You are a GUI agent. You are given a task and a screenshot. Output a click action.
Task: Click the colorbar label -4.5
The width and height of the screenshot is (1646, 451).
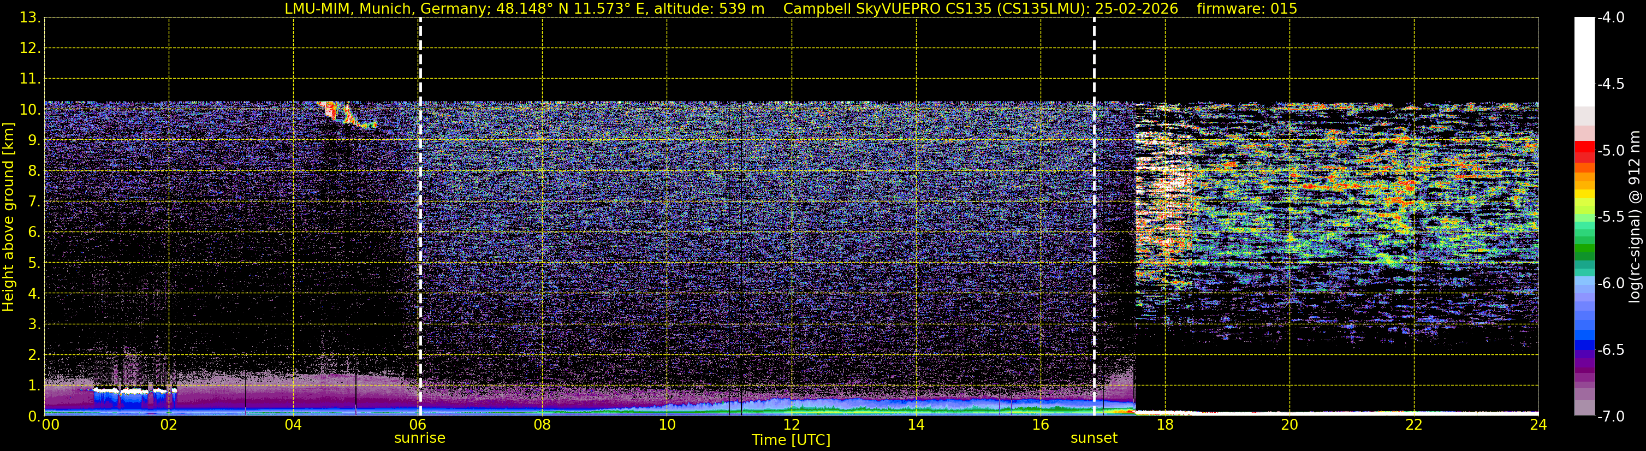tap(1611, 84)
